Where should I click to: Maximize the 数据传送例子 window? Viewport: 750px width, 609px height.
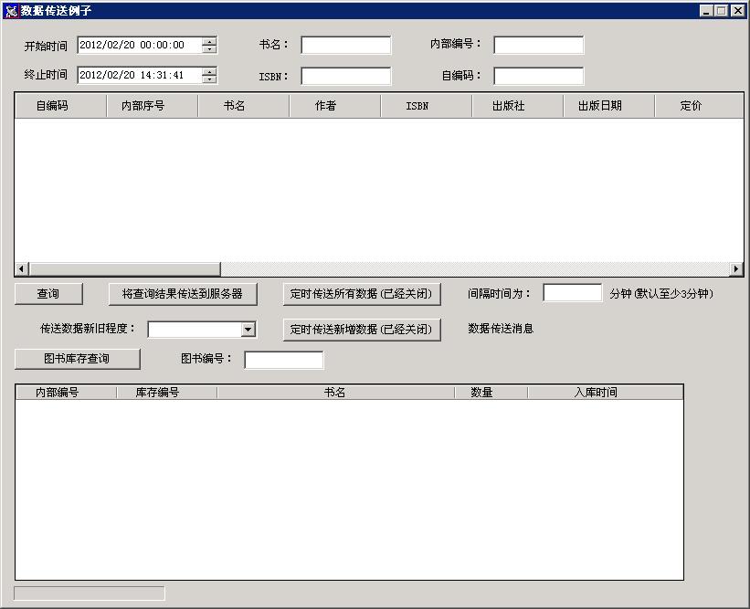(722, 11)
